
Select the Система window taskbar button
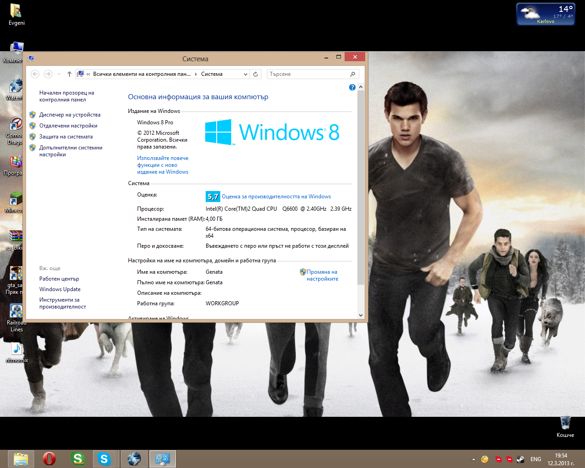[162, 459]
